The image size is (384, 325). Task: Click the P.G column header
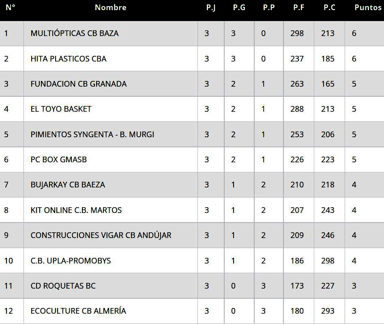[239, 8]
